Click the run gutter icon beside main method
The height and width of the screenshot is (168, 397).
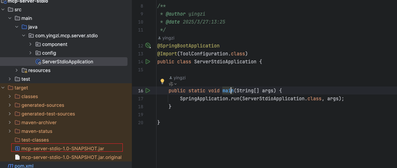click(x=148, y=90)
